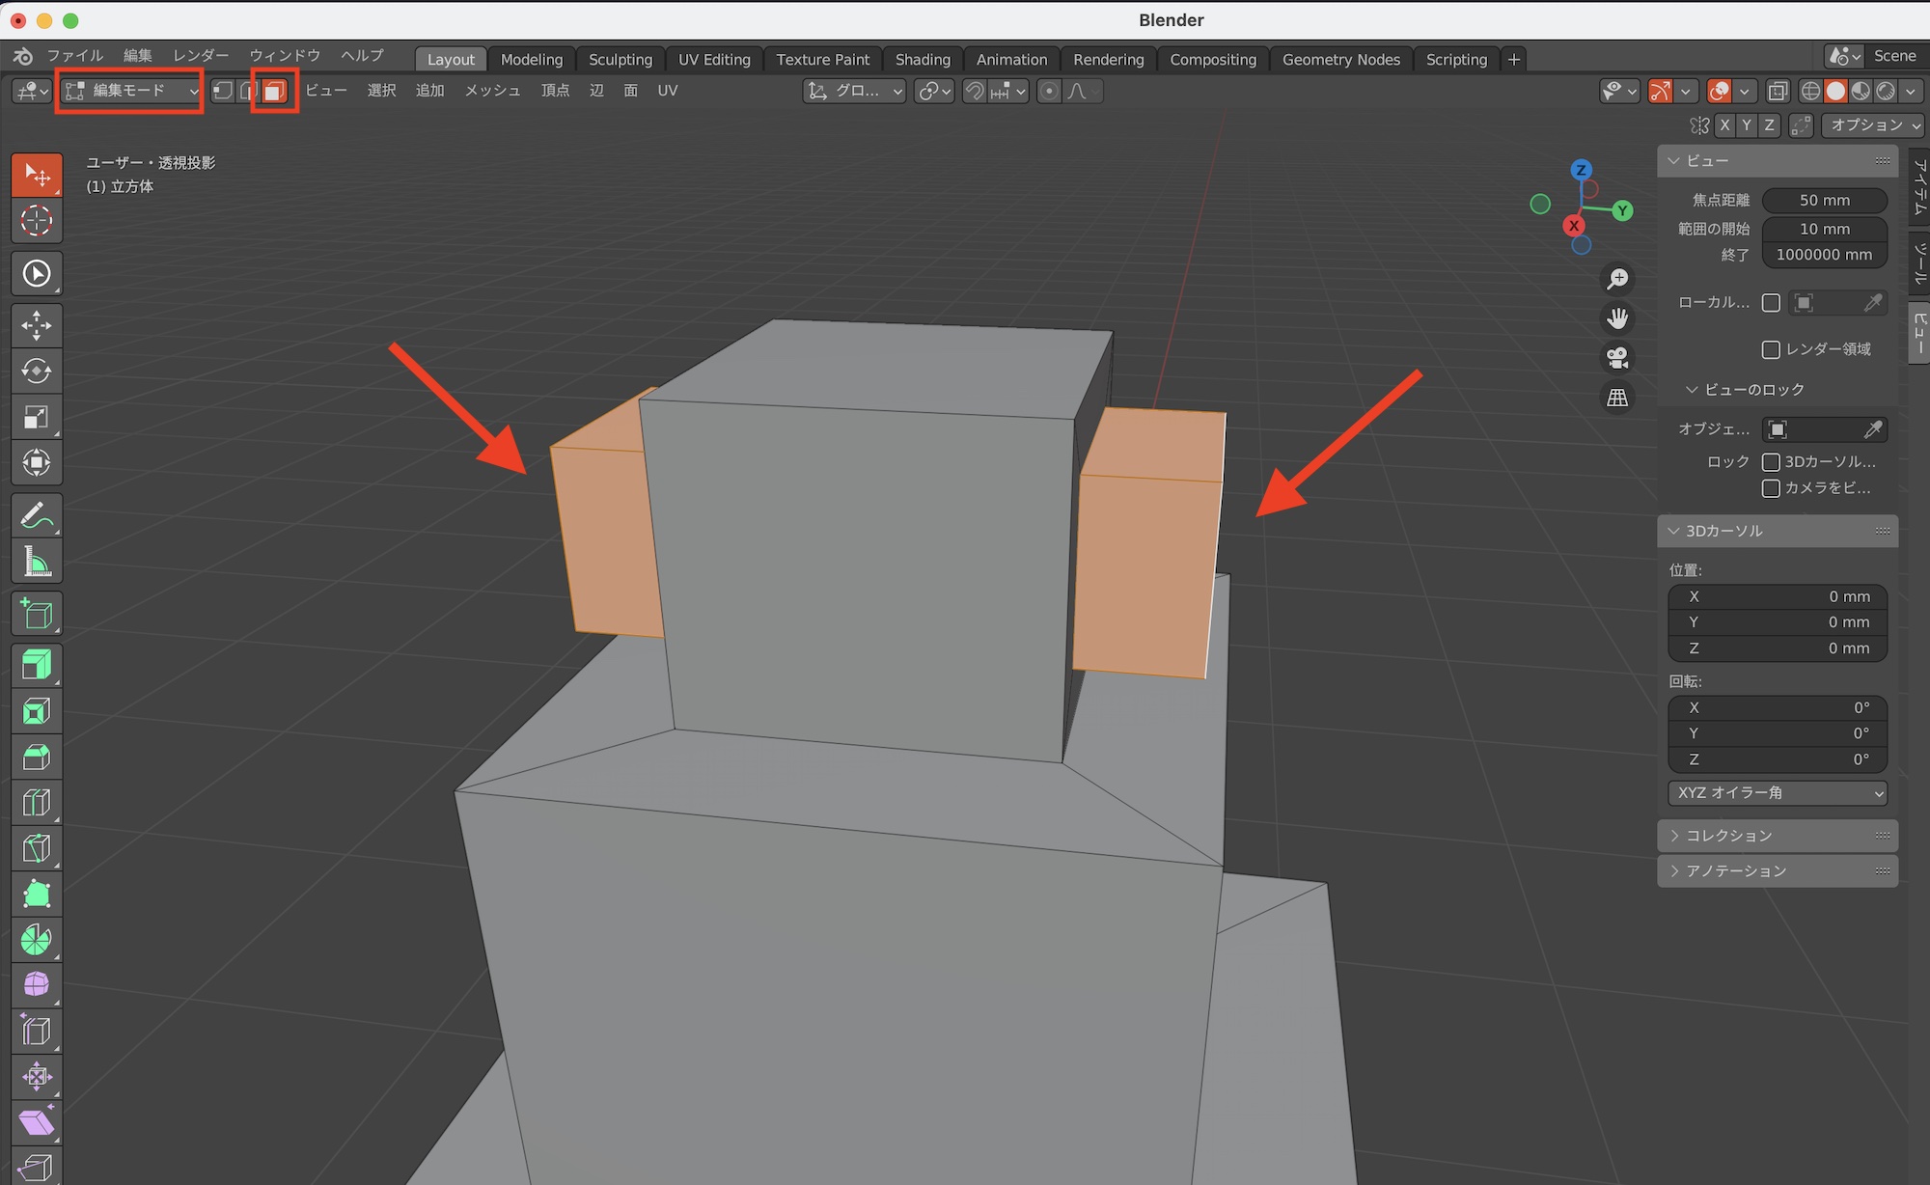This screenshot has height=1185, width=1930.
Task: Enable the レンダー領域 checkbox
Action: tap(1771, 349)
